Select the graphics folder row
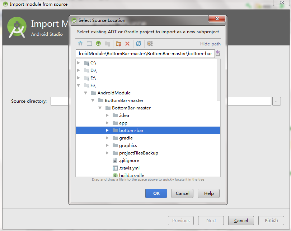This screenshot has width=291, height=231. coord(148,146)
